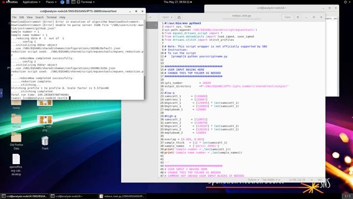The height and width of the screenshot is (199, 353).
Task: Open the Places menu in top bar
Action: coord(51,2)
